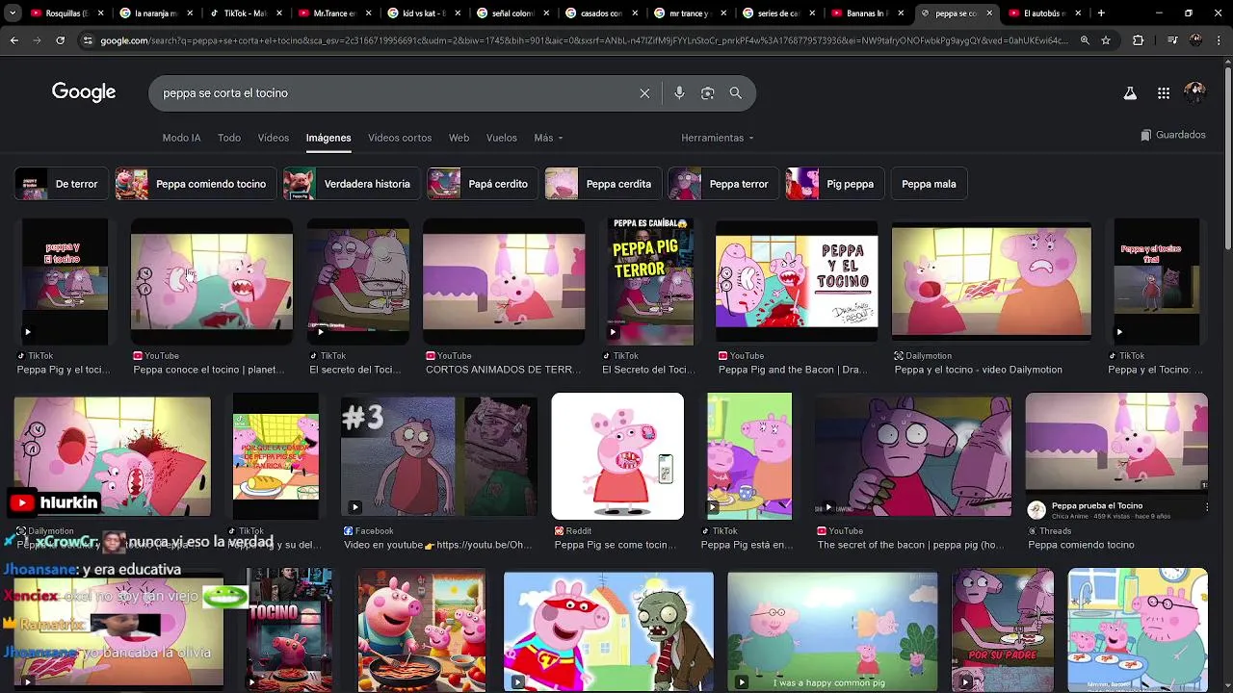1233x693 pixels.
Task: Open three-dot menu on Peppa prueba el Tocino
Action: point(1206,505)
